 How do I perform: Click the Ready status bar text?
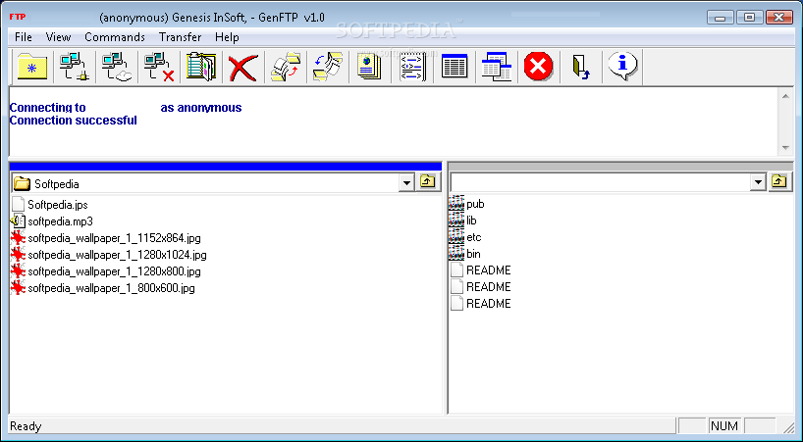pos(26,426)
